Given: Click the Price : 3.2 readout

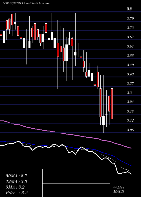Looking at the screenshot, I should point(17,193).
